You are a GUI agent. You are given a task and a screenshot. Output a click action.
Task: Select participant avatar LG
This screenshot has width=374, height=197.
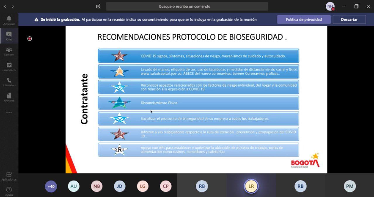pyautogui.click(x=143, y=186)
